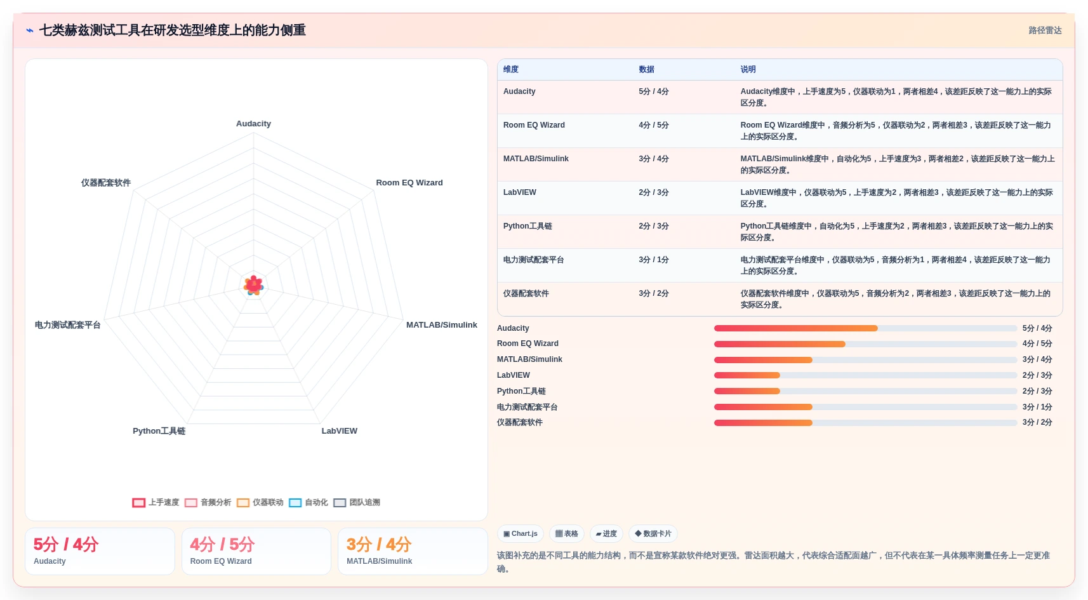The image size is (1088, 600).
Task: Click the MATLAB/Simulink radar axis label
Action: pyautogui.click(x=442, y=325)
